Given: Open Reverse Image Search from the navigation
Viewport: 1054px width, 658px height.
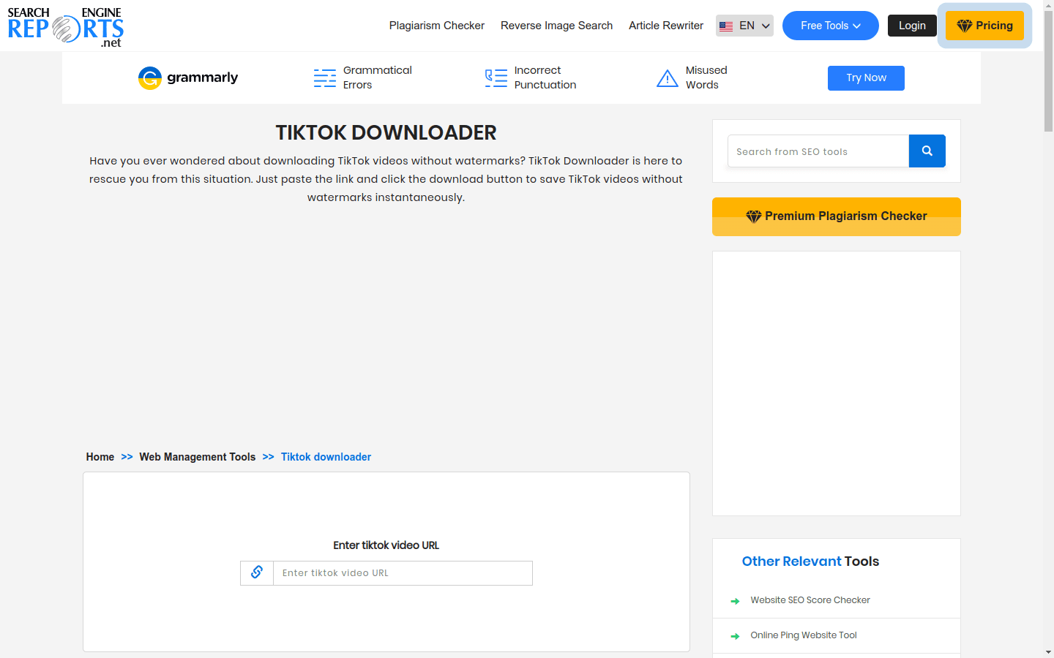Looking at the screenshot, I should click(x=556, y=25).
